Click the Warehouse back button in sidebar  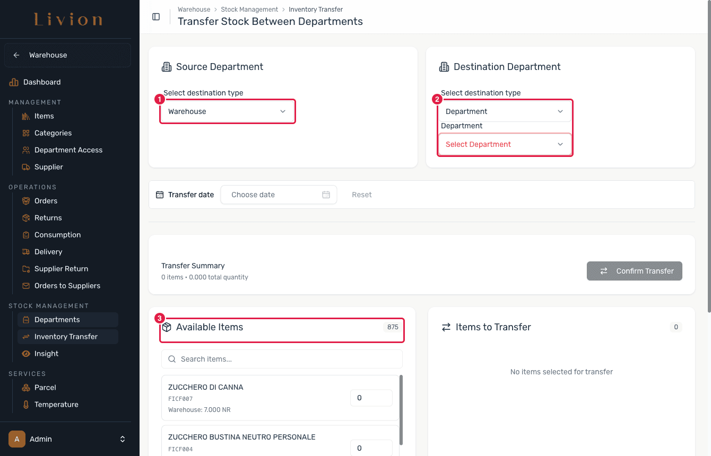click(x=67, y=55)
